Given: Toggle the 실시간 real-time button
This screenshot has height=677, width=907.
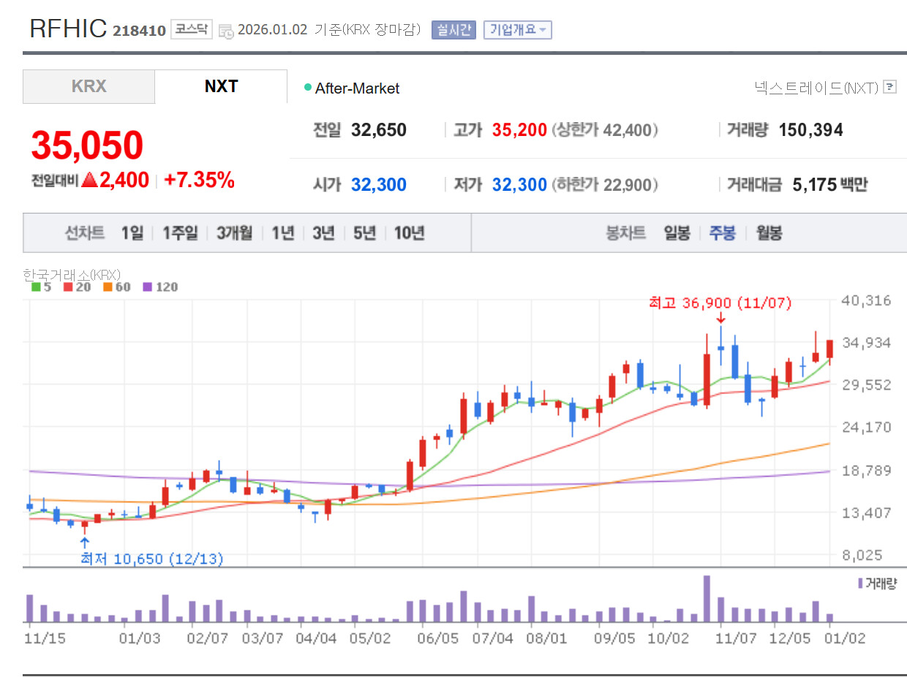Looking at the screenshot, I should pyautogui.click(x=453, y=30).
